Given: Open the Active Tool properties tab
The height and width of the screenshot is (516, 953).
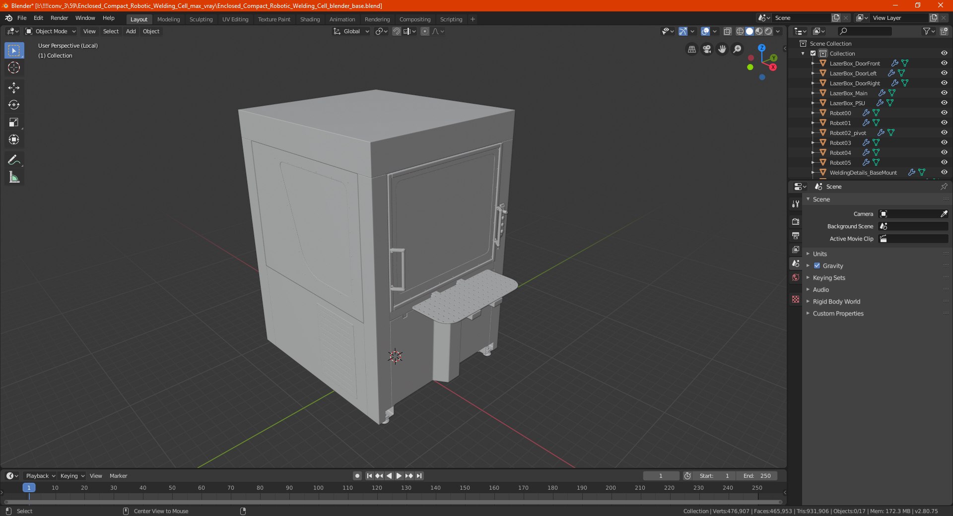Looking at the screenshot, I should [x=796, y=204].
